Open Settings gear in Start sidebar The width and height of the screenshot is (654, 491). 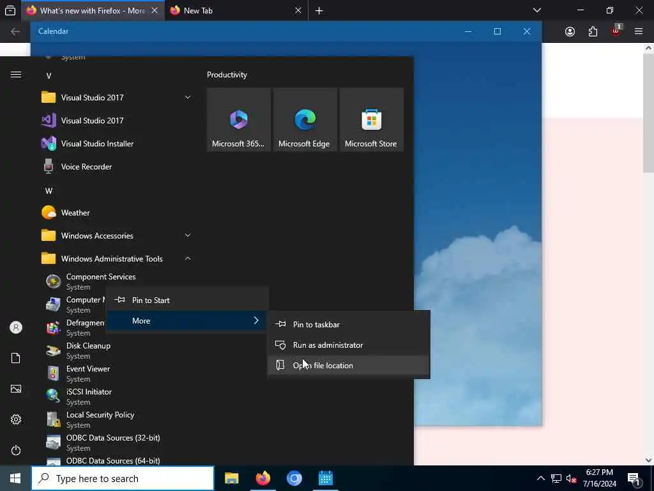click(16, 419)
